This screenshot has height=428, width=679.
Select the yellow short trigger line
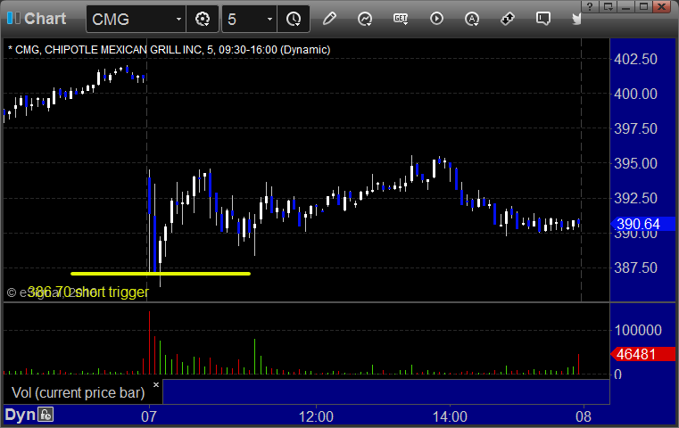[161, 274]
